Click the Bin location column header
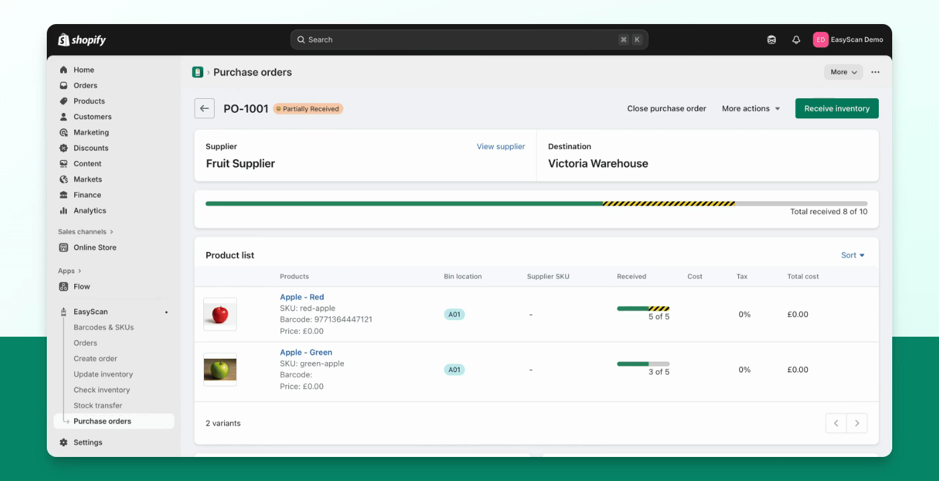 click(463, 277)
